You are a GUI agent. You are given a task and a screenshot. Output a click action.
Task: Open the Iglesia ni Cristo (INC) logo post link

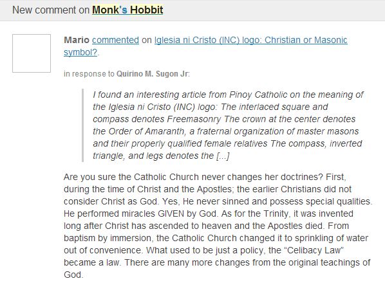click(250, 40)
